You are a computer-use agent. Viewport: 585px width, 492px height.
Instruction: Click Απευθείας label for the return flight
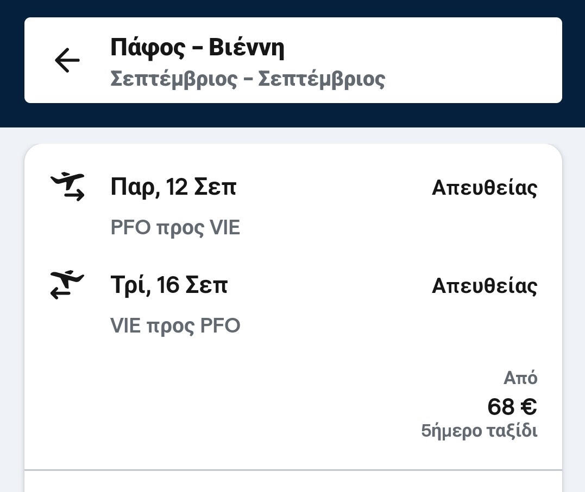coord(484,286)
